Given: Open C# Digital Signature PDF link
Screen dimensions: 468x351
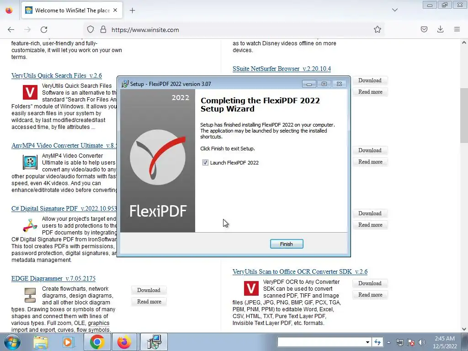Looking at the screenshot, I should 64,208.
